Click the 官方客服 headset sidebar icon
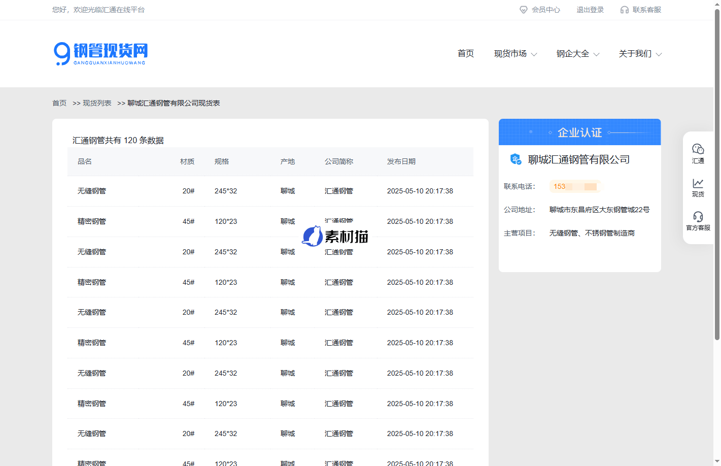This screenshot has width=721, height=466. [x=698, y=217]
